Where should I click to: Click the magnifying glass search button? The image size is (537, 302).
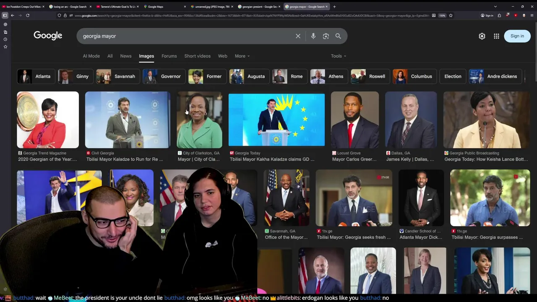click(338, 36)
